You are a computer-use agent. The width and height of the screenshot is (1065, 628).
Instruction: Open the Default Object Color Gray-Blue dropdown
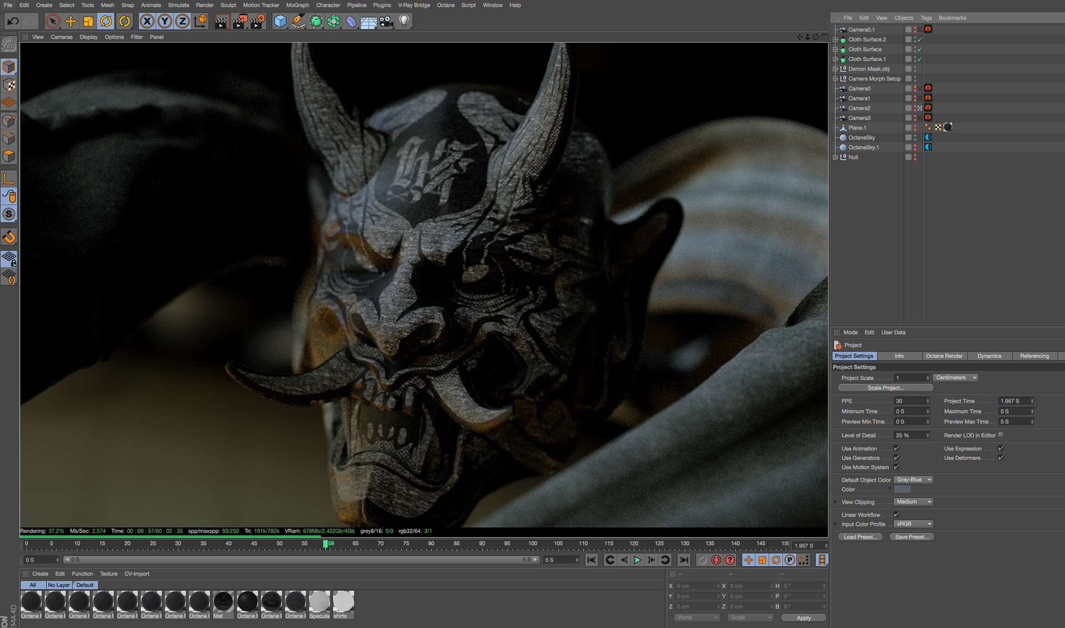(x=914, y=480)
